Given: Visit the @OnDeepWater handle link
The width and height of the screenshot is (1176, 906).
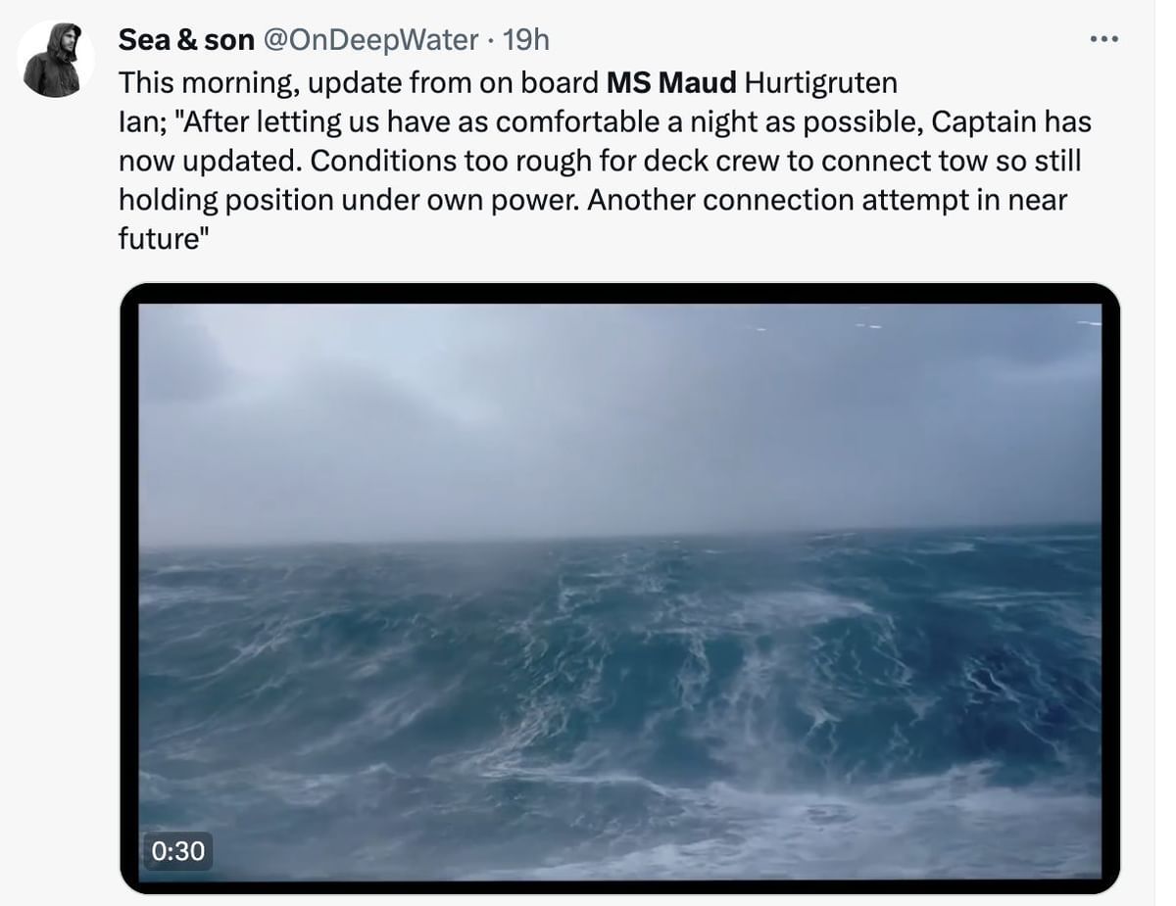Looking at the screenshot, I should pyautogui.click(x=371, y=40).
